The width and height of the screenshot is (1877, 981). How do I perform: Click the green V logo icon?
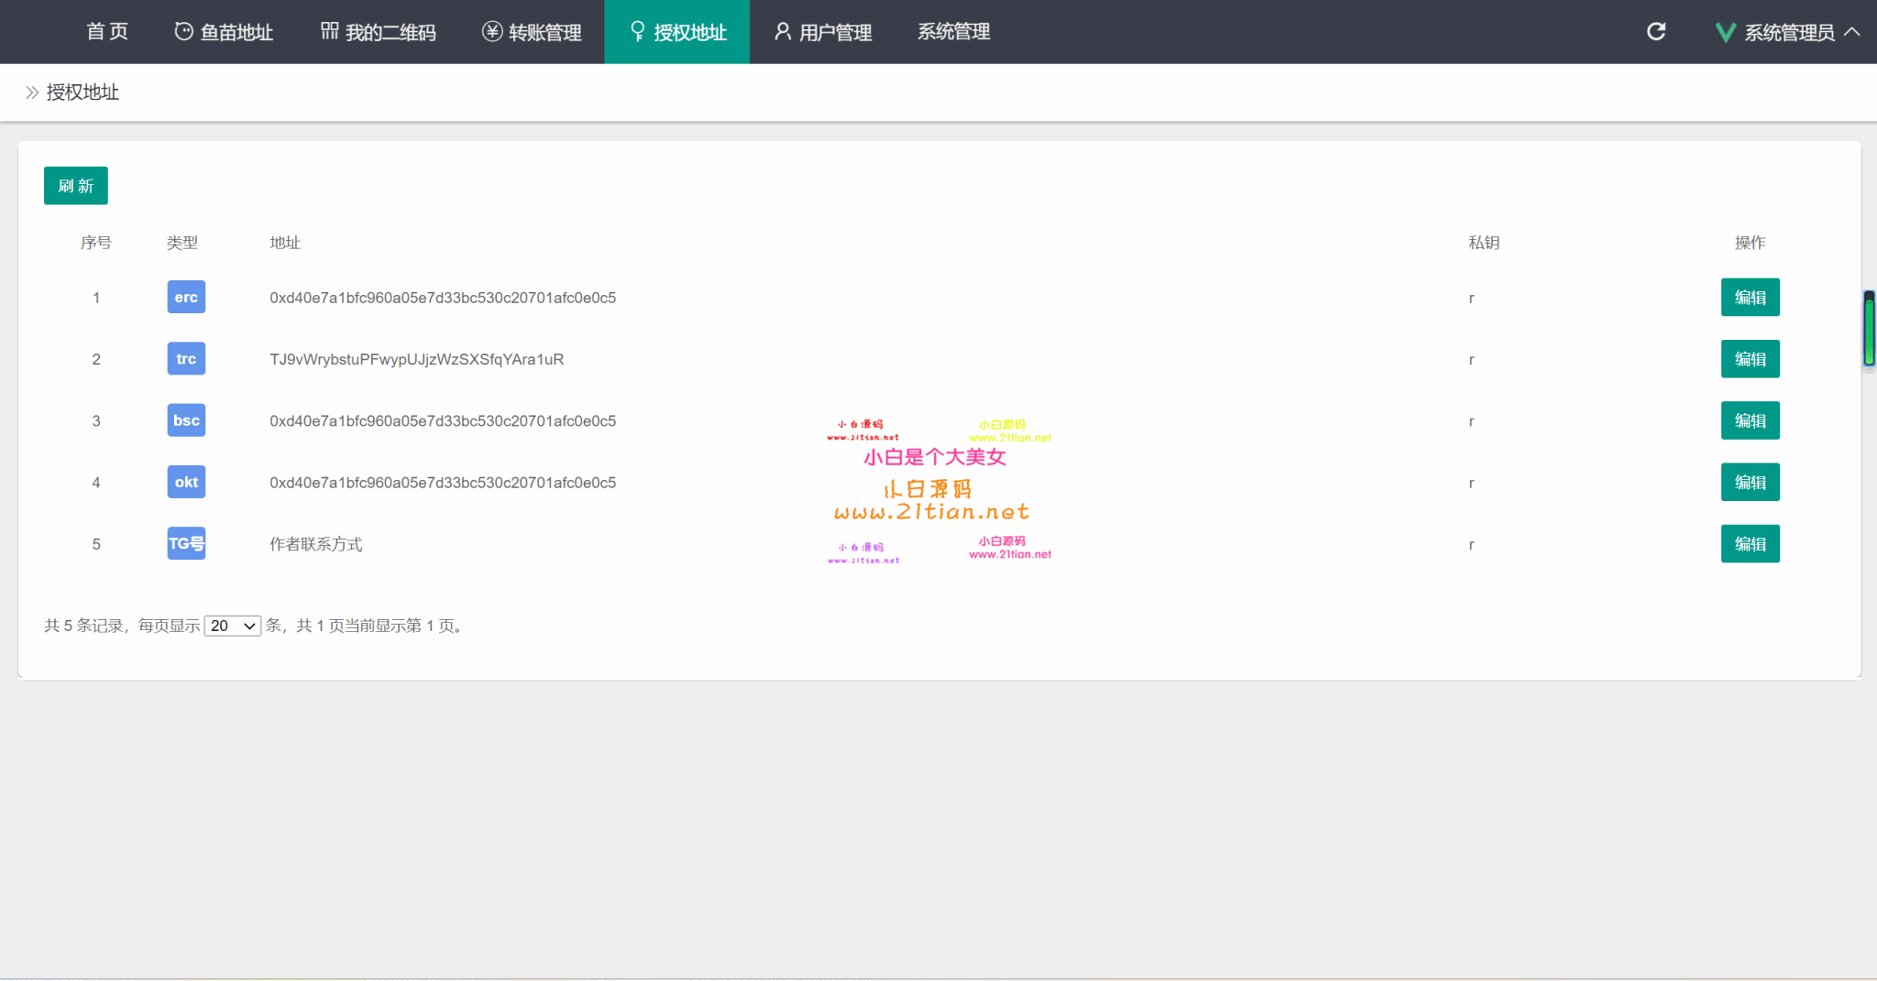coord(1725,33)
